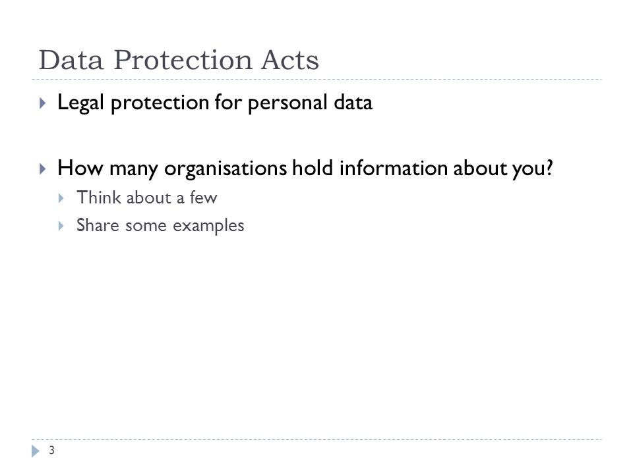Click the words about you? in second bullet
Image resolution: width=633 pixels, height=474 pixels.
point(503,169)
